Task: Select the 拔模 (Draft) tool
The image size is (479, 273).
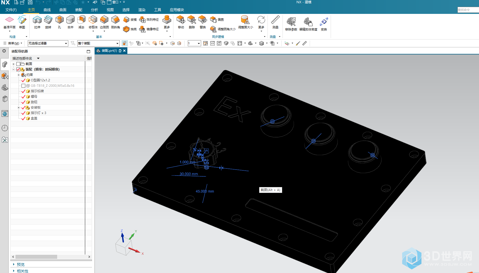Action: coord(130,20)
